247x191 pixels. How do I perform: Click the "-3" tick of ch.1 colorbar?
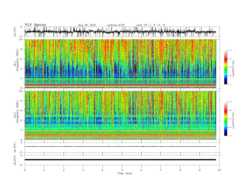pos(230,50)
